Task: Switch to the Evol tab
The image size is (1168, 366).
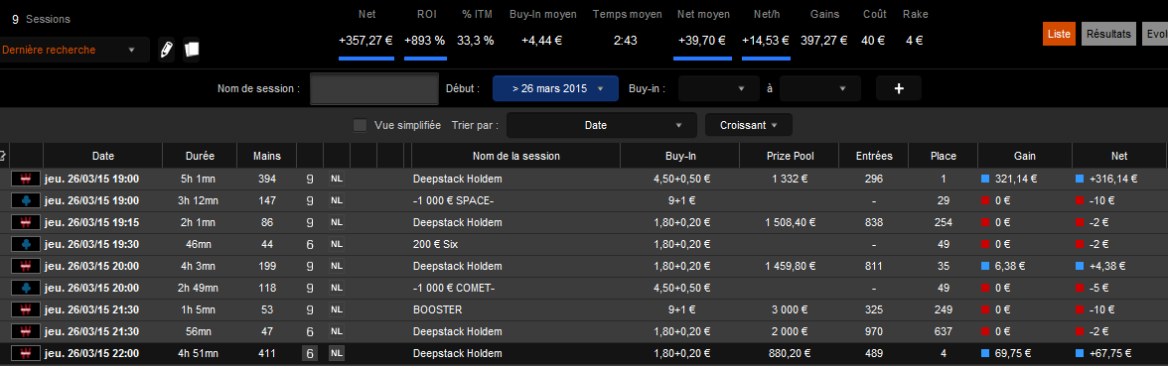Action: pyautogui.click(x=1155, y=34)
